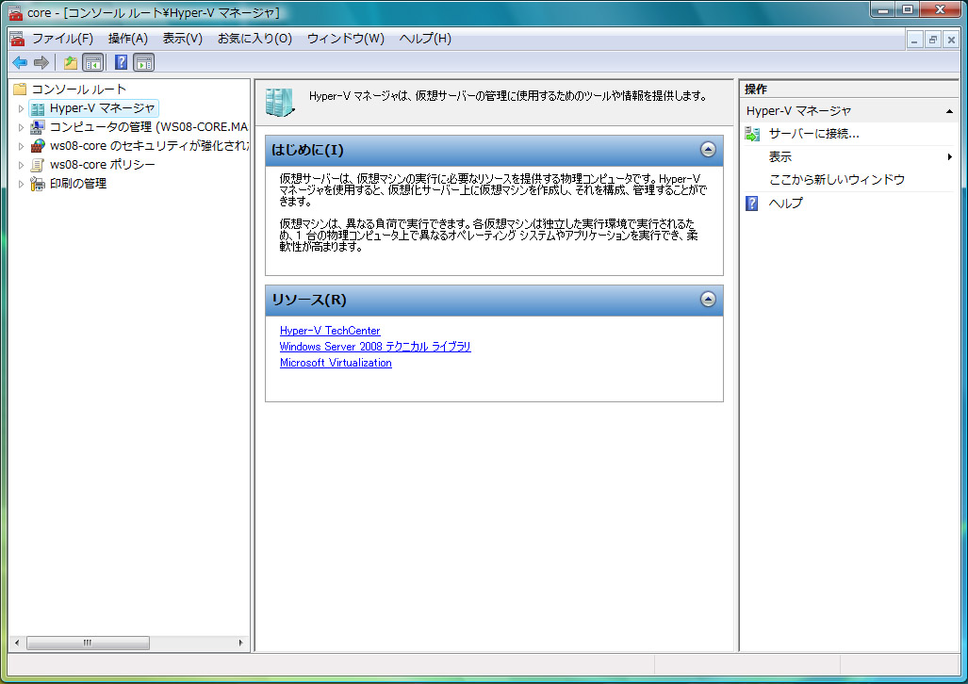968x684 pixels.
Task: Open the お気に入り(O) menu
Action: click(x=254, y=39)
